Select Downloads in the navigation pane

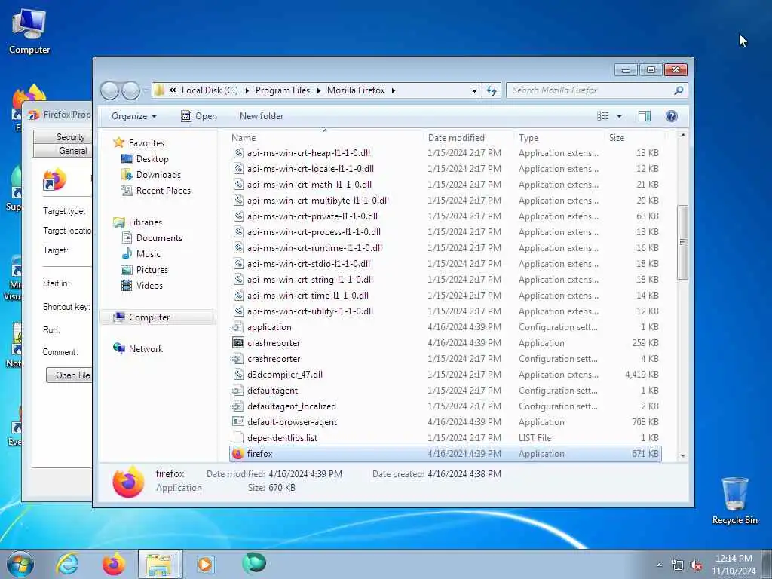click(x=158, y=175)
